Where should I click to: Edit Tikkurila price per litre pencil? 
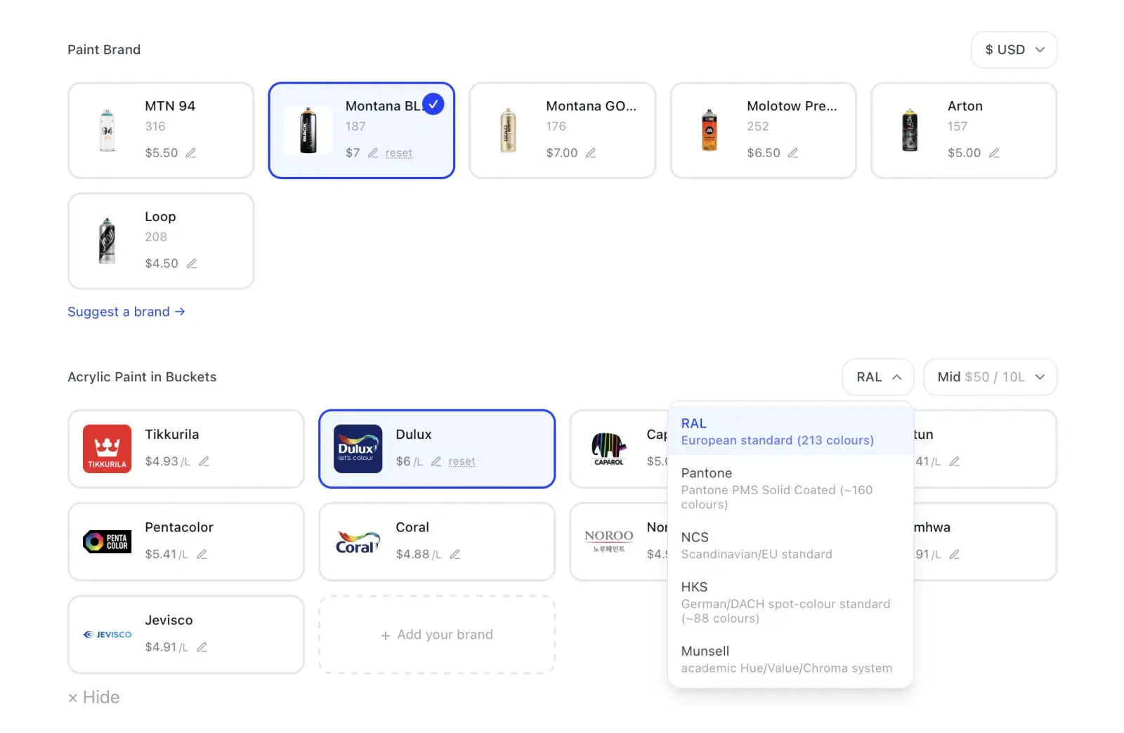click(204, 461)
